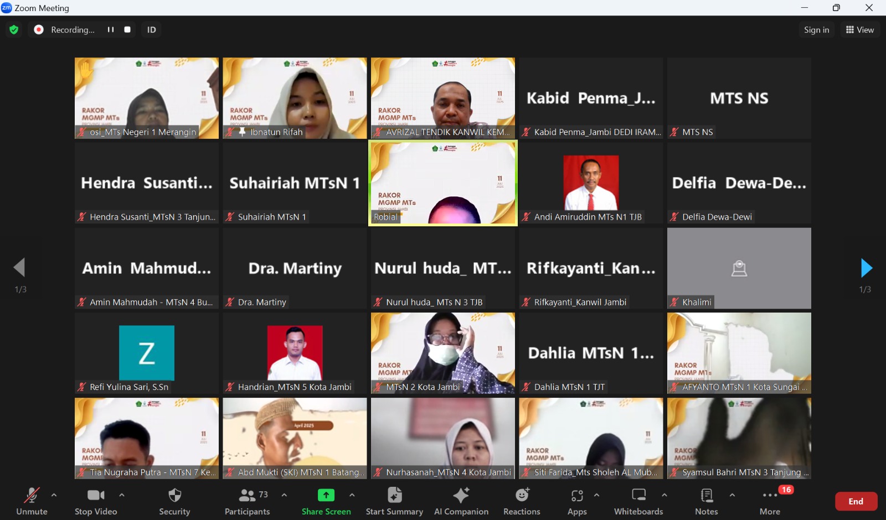Image resolution: width=886 pixels, height=520 pixels.
Task: Open Whiteboards
Action: 638,501
